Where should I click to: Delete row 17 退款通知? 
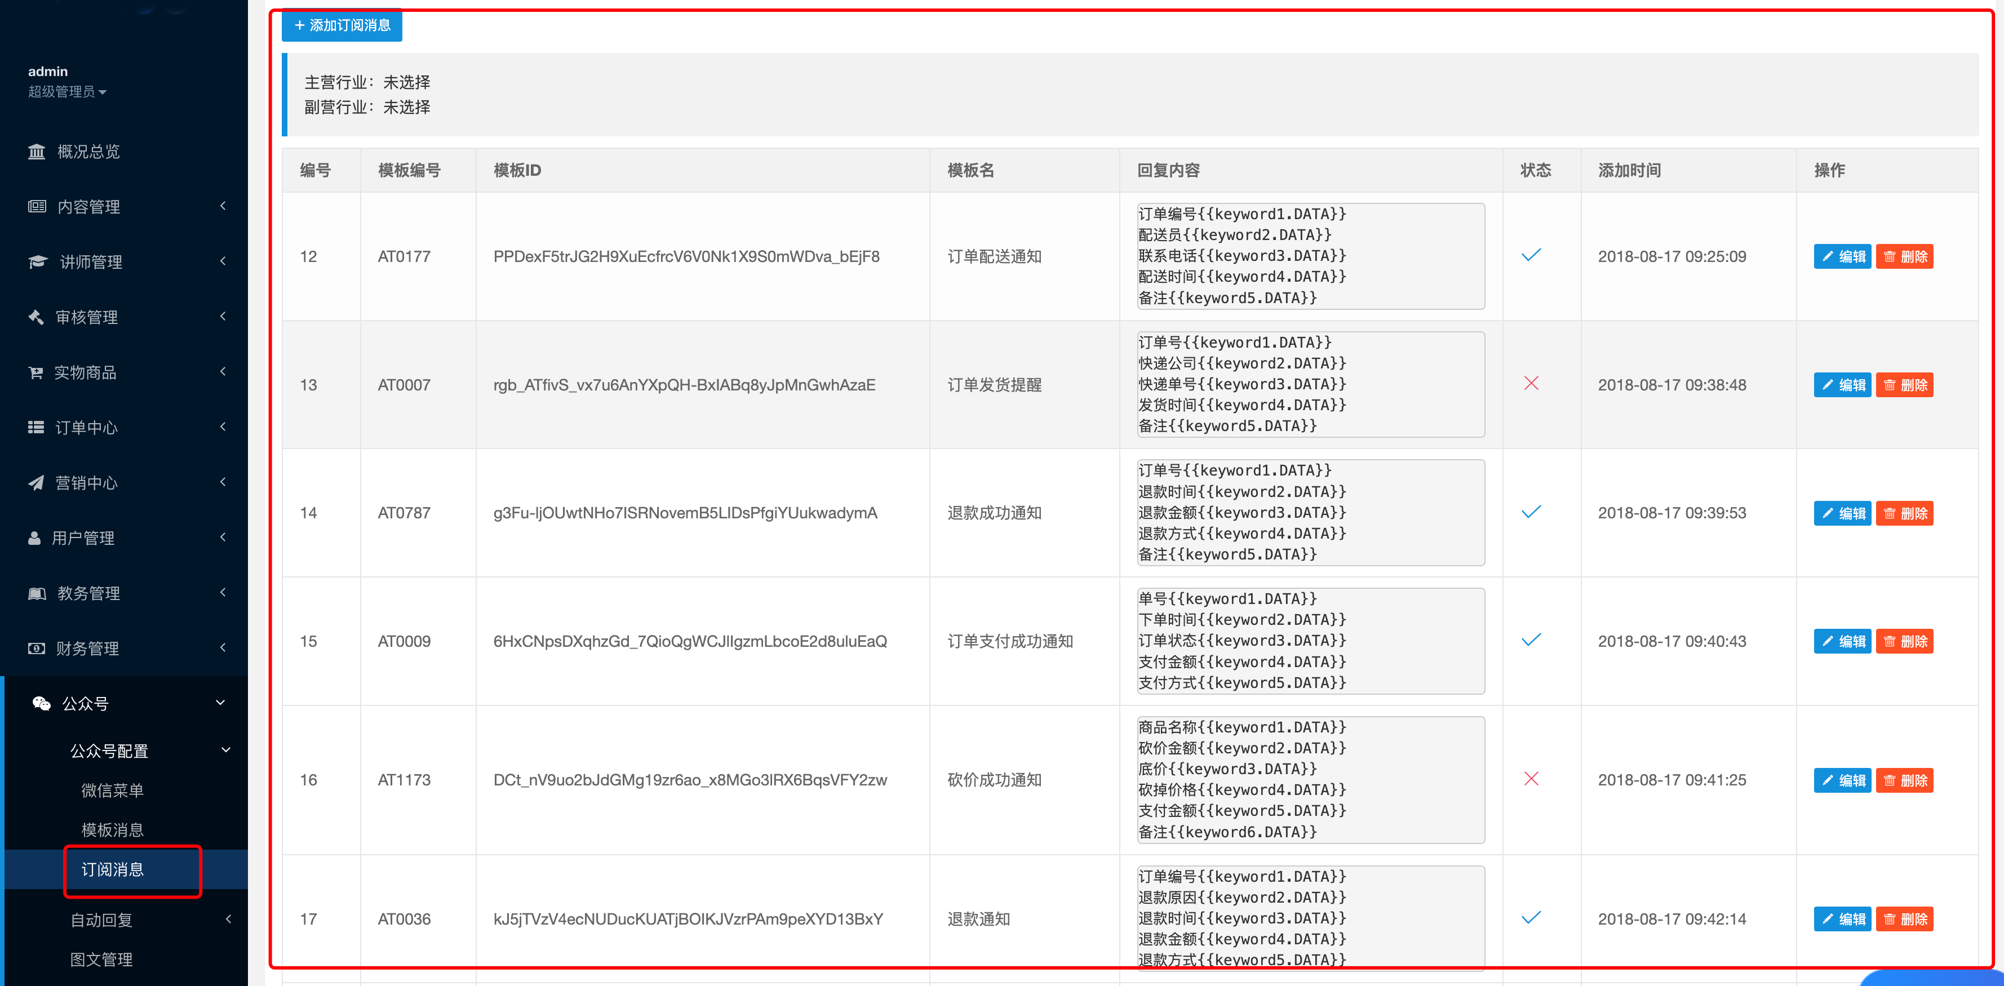coord(1904,918)
